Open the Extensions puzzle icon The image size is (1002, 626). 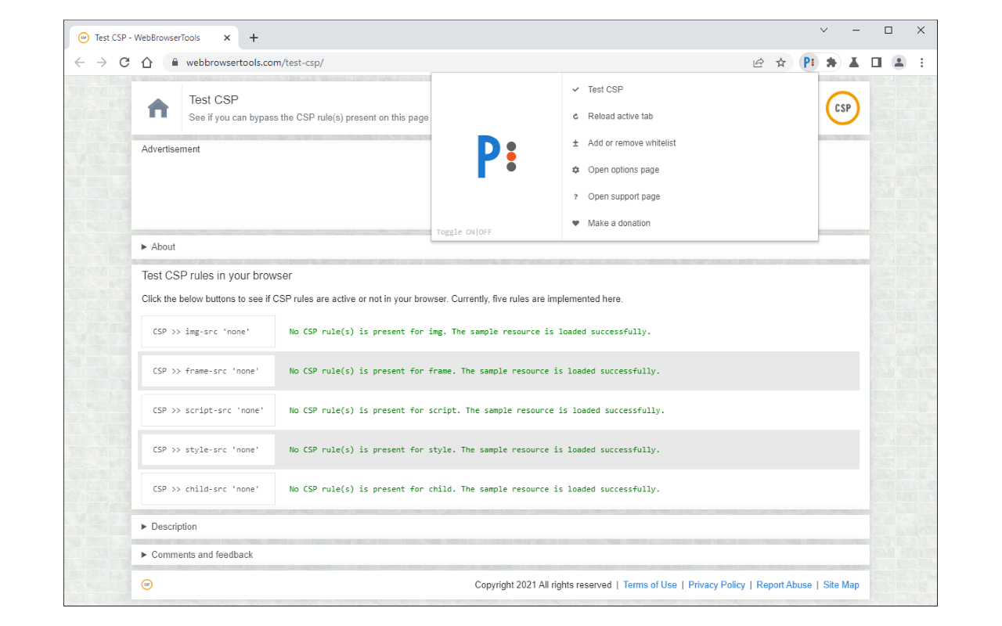point(831,63)
